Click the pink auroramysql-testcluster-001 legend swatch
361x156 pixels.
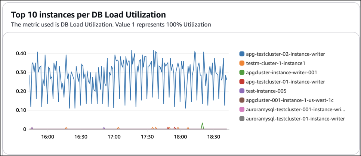click(x=242, y=109)
